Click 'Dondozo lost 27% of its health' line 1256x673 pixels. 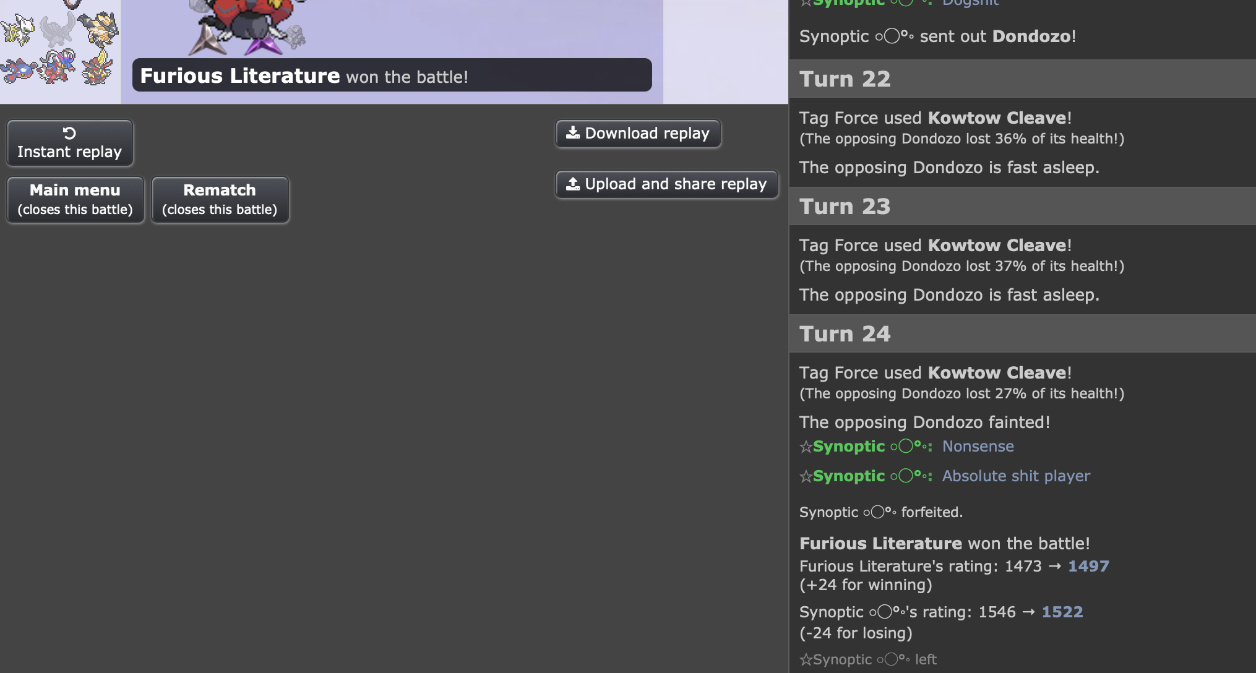961,394
